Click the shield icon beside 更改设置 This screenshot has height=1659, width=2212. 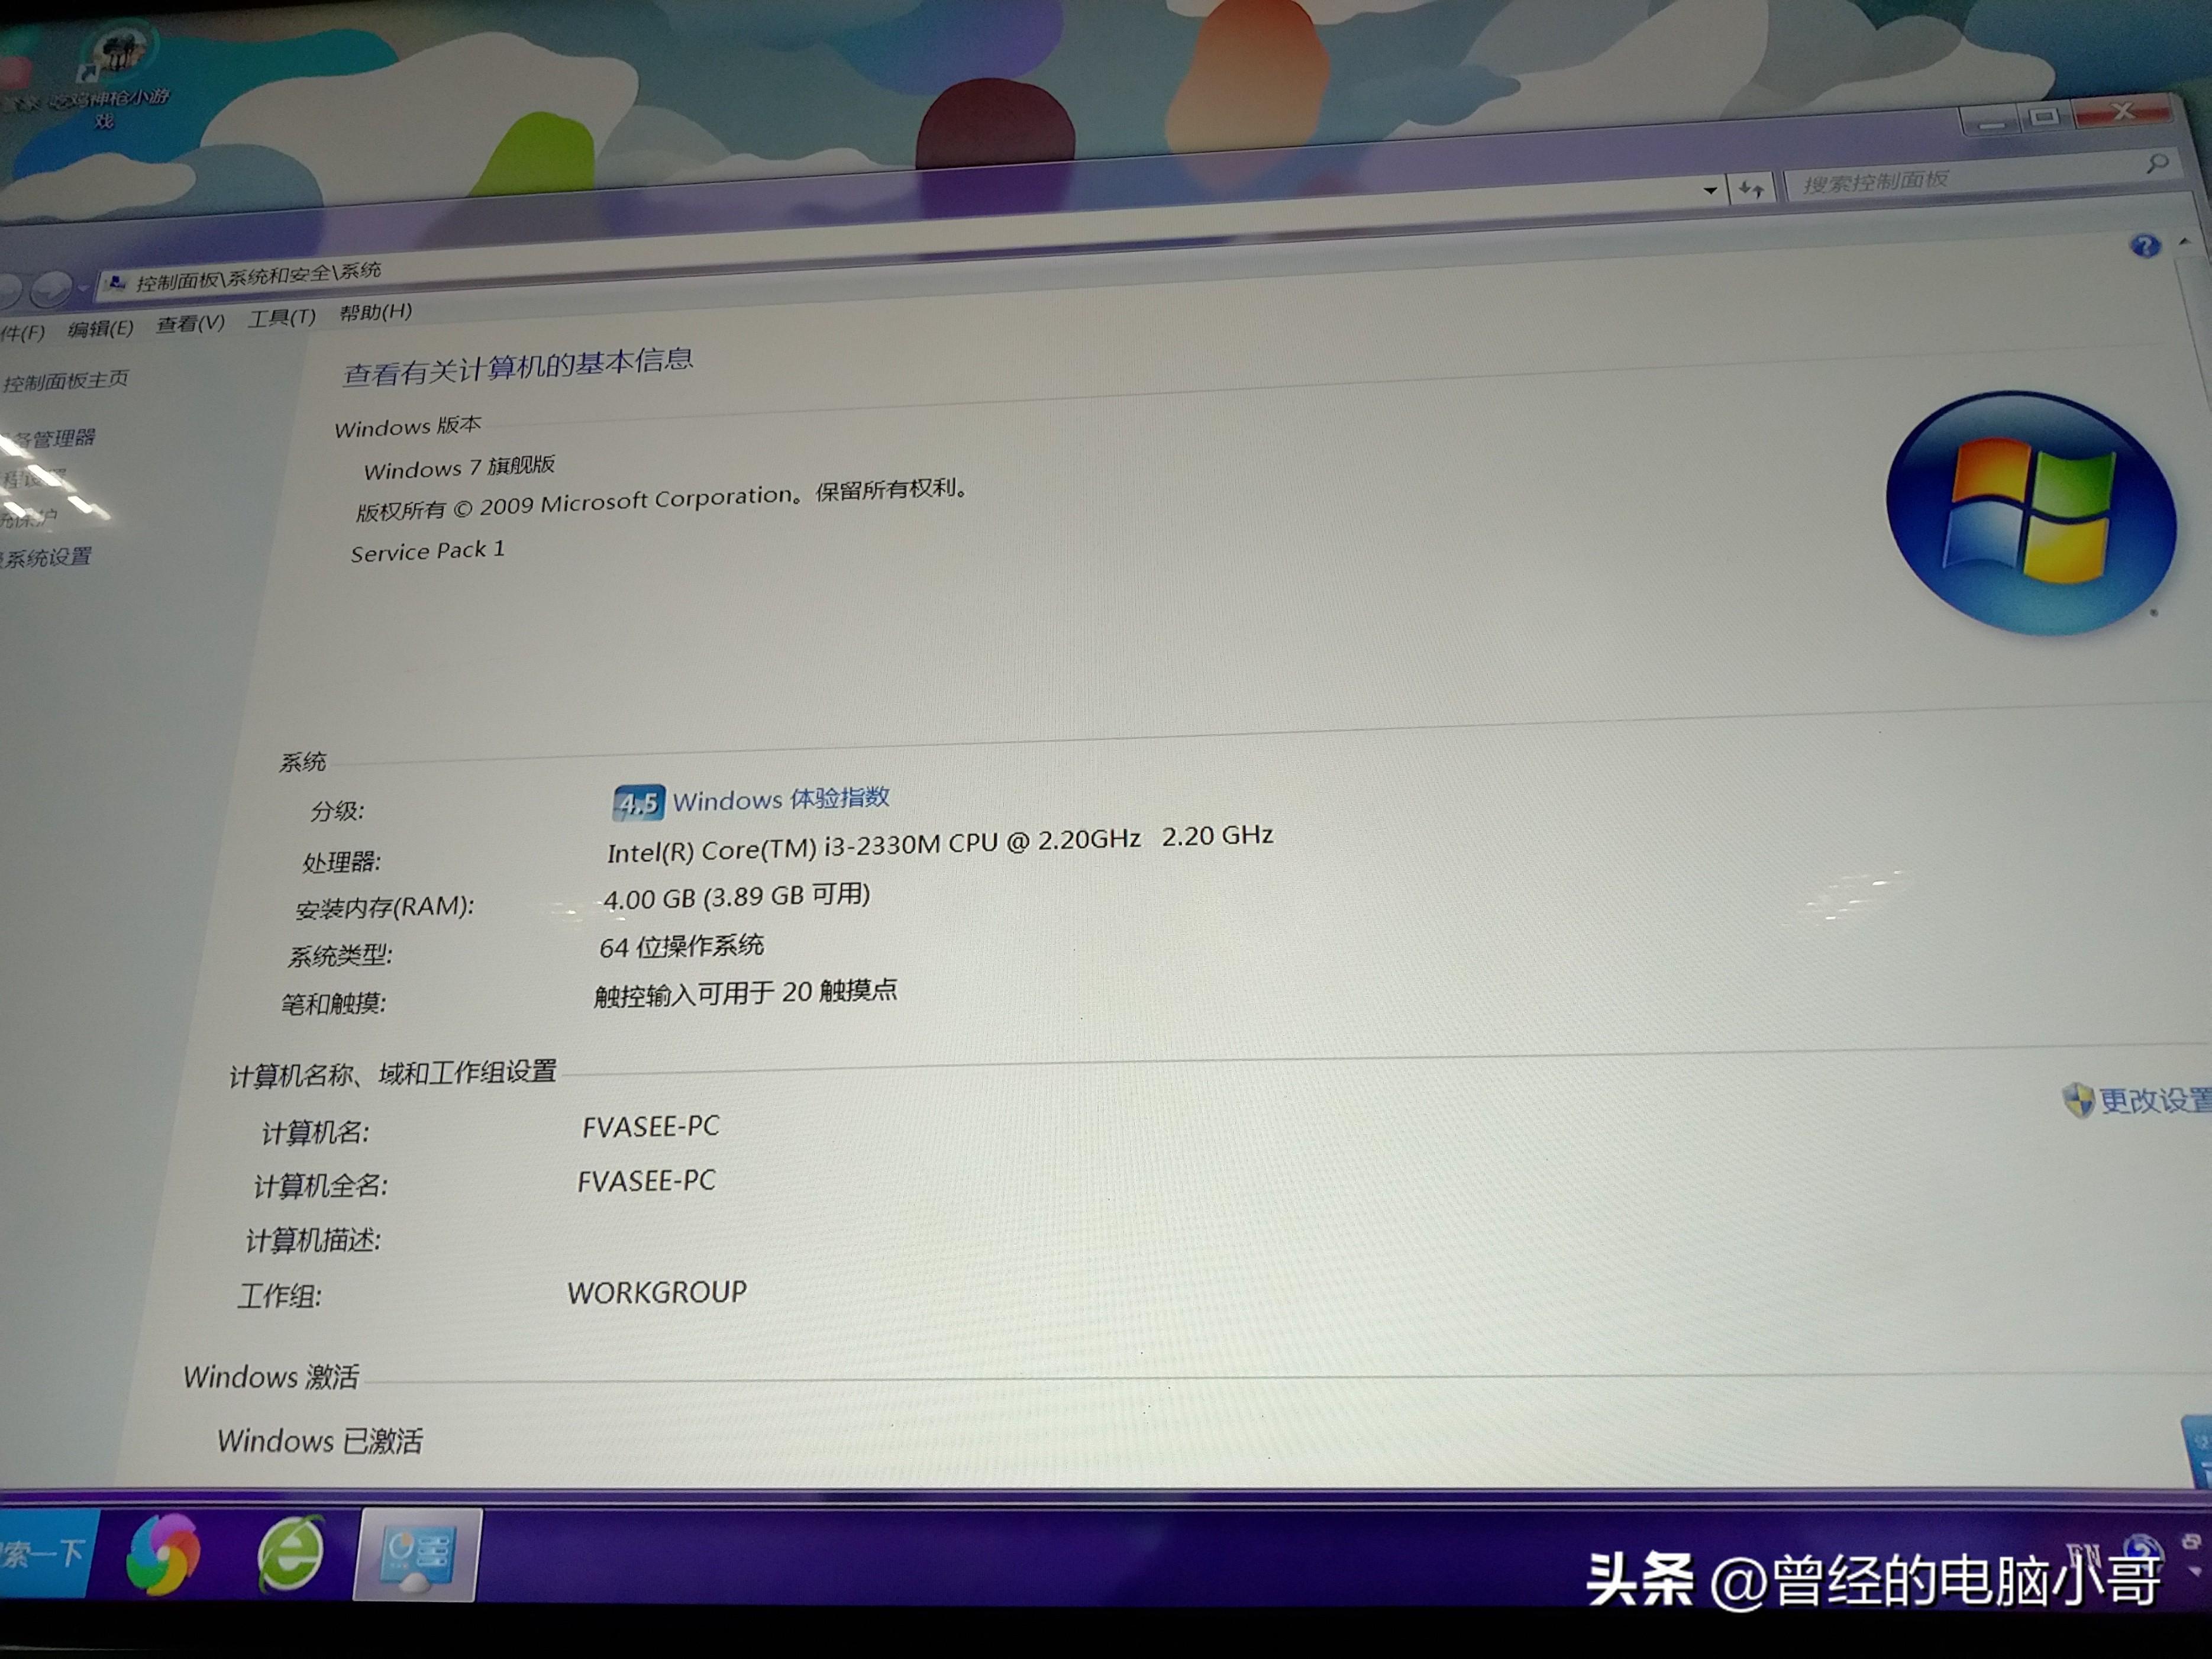[2079, 1100]
